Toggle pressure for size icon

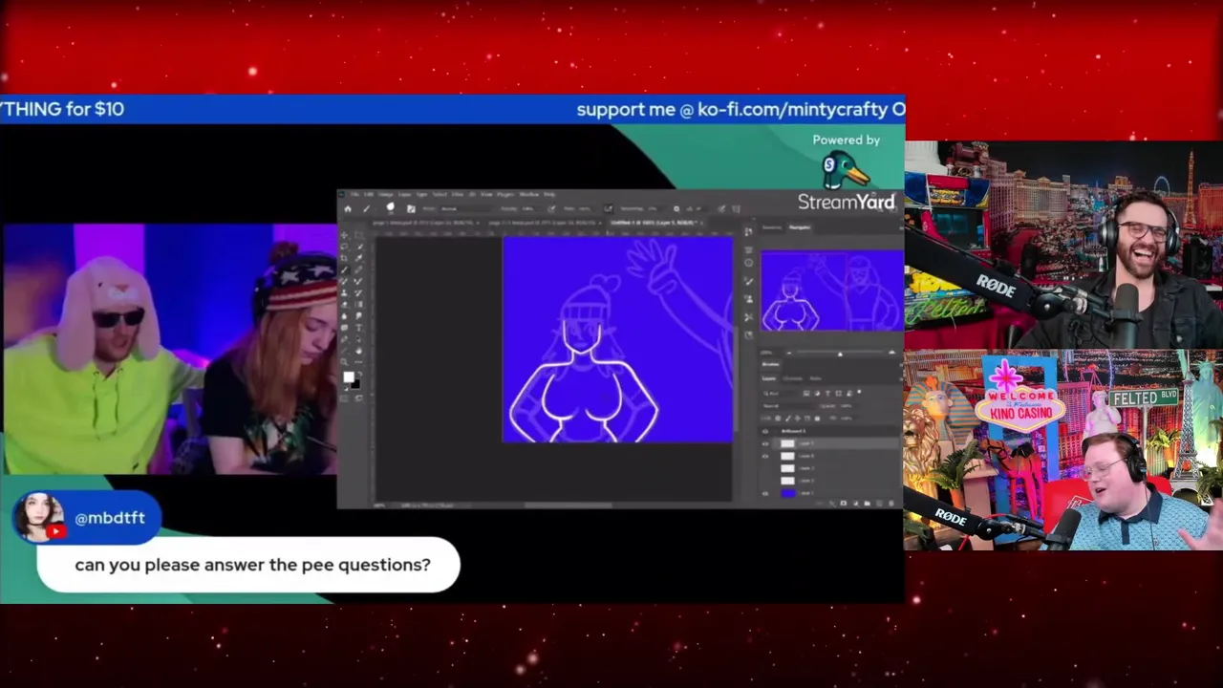coord(721,209)
